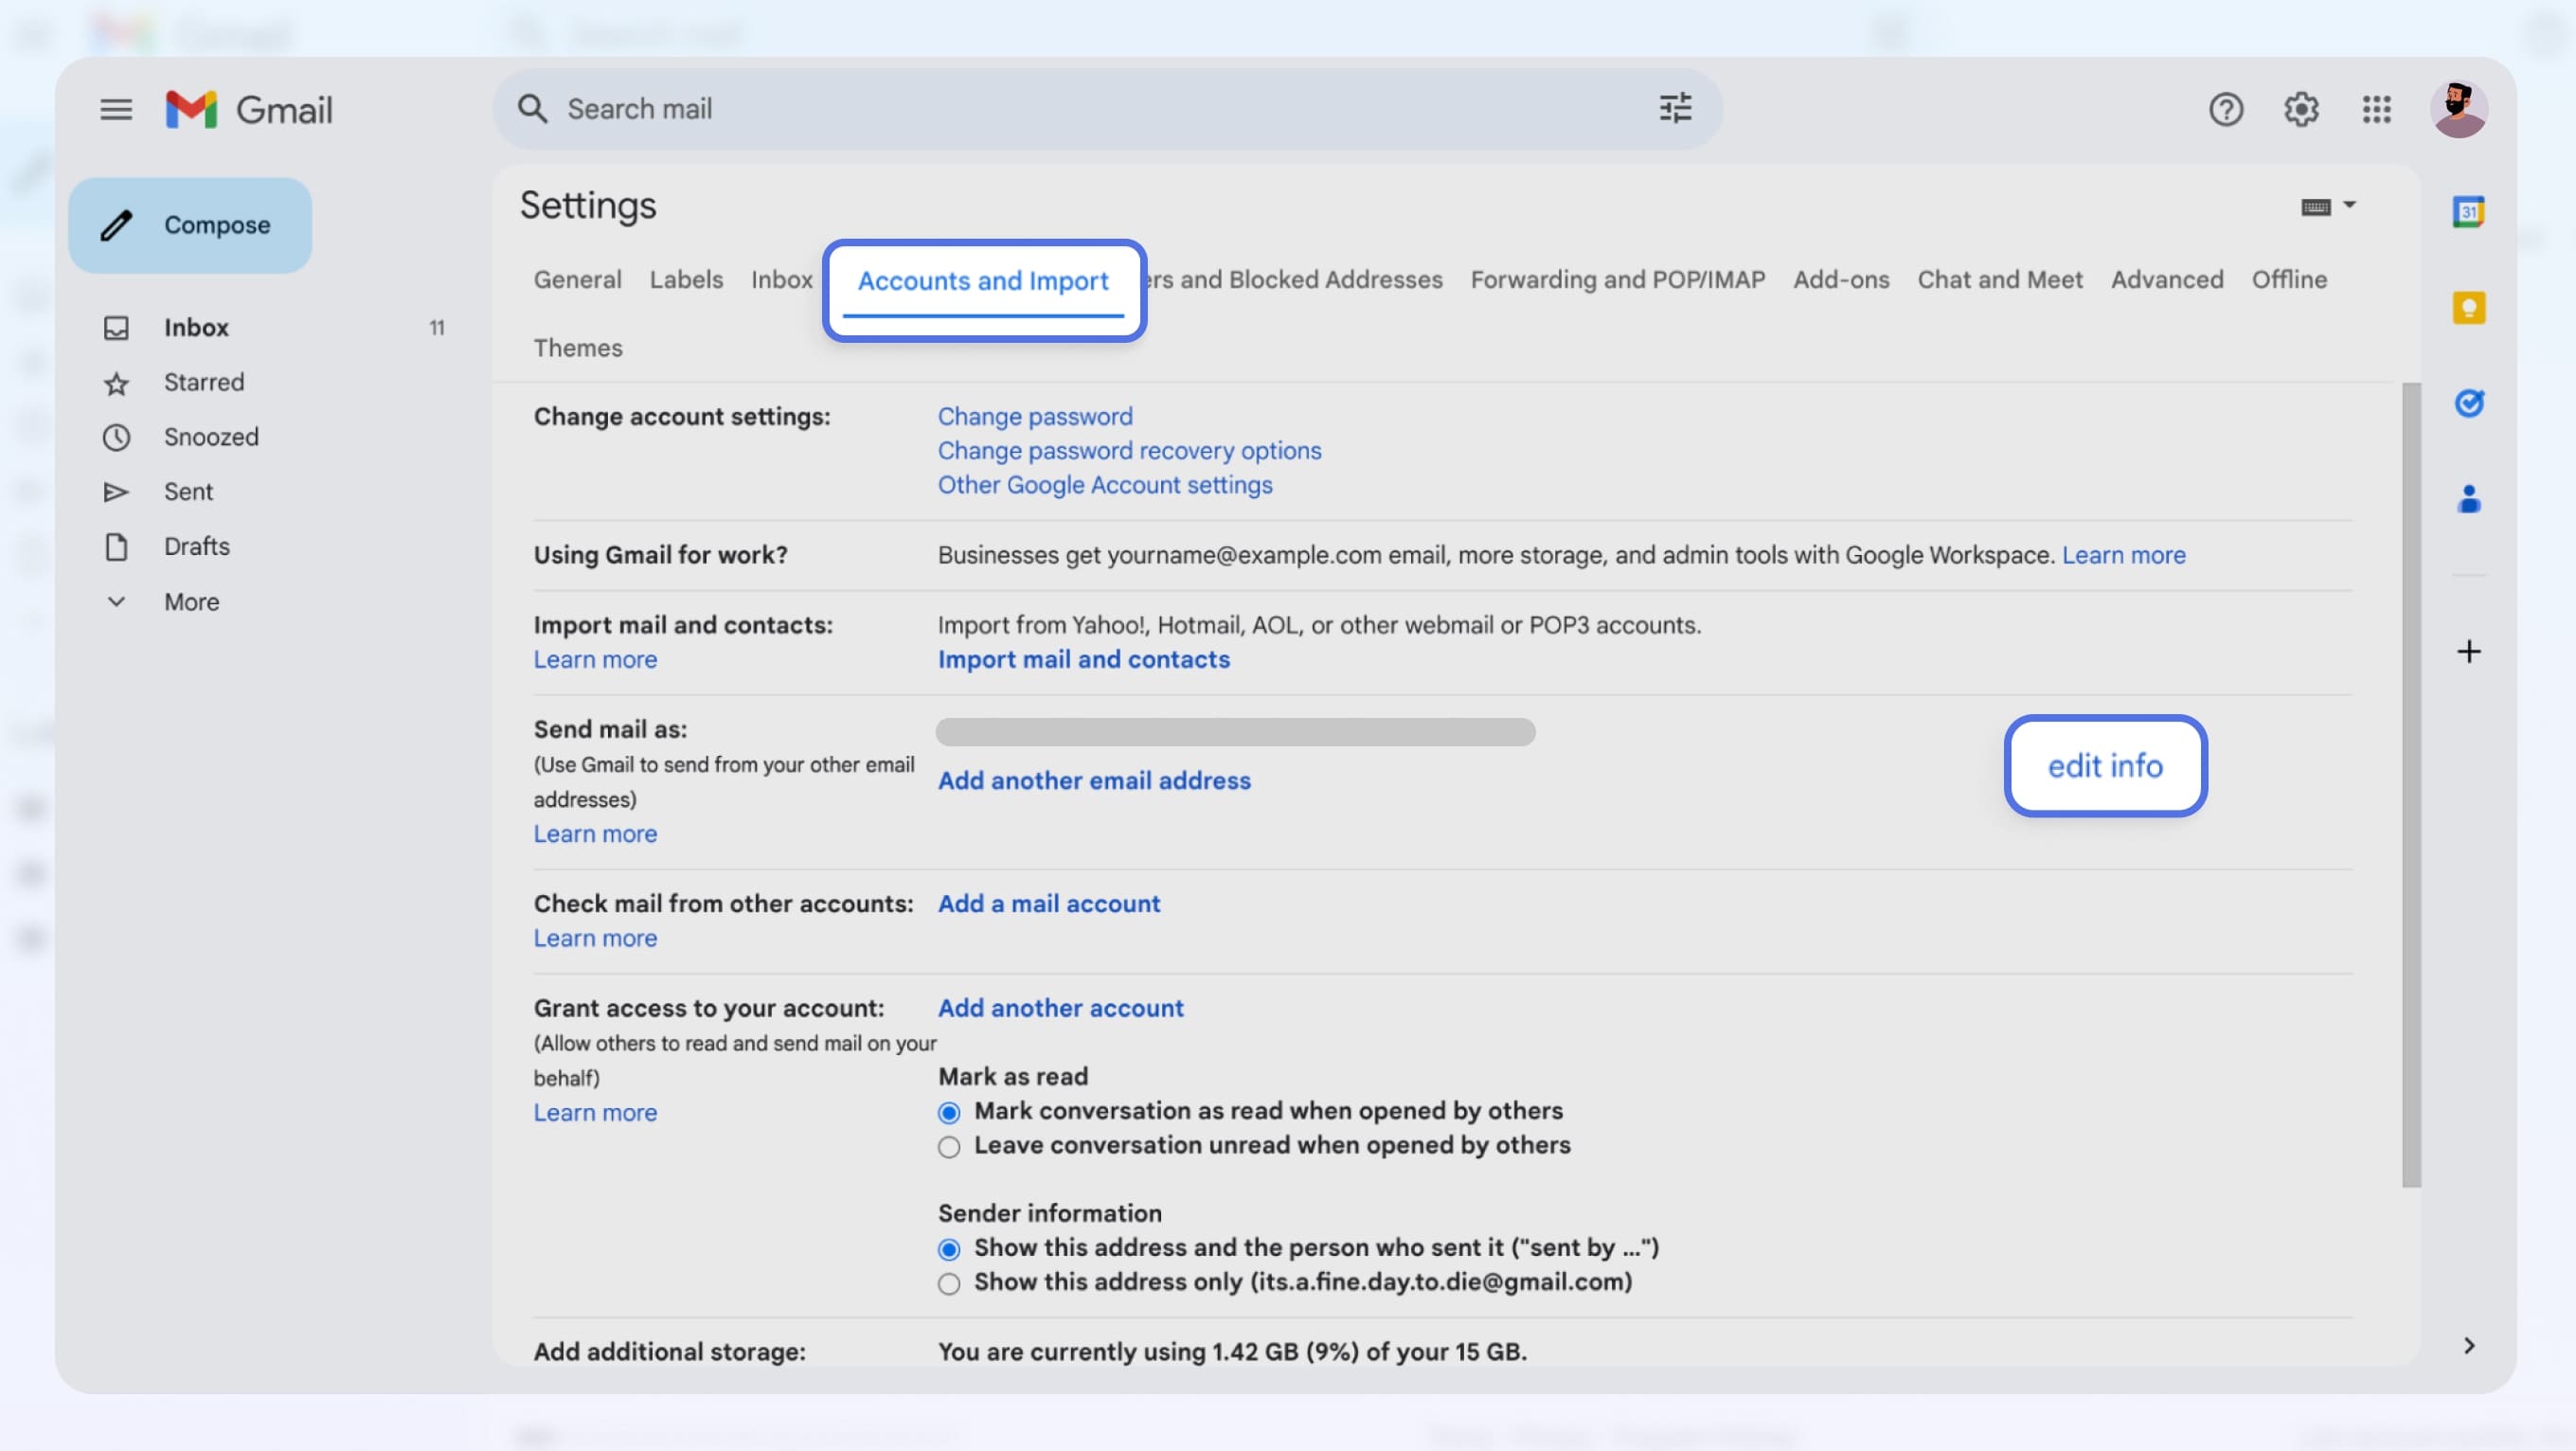This screenshot has width=2576, height=1451.
Task: Select Show this address only option
Action: [x=949, y=1284]
